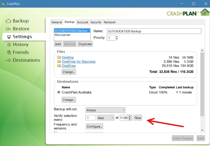
Task: Click the Desktop folder icon
Action: [x=59, y=57]
